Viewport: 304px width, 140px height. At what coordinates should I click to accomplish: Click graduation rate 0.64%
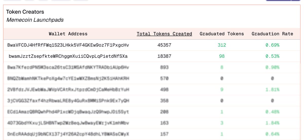(x=272, y=134)
